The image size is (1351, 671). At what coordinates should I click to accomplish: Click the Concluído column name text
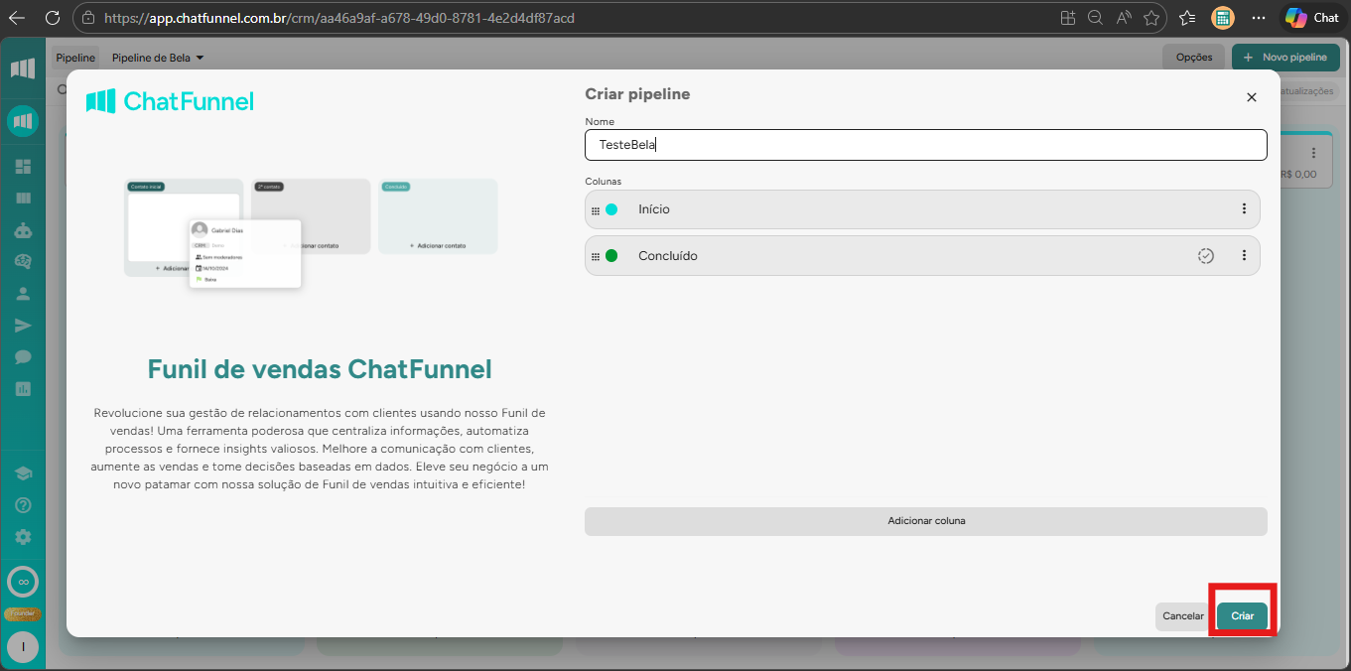(x=668, y=256)
